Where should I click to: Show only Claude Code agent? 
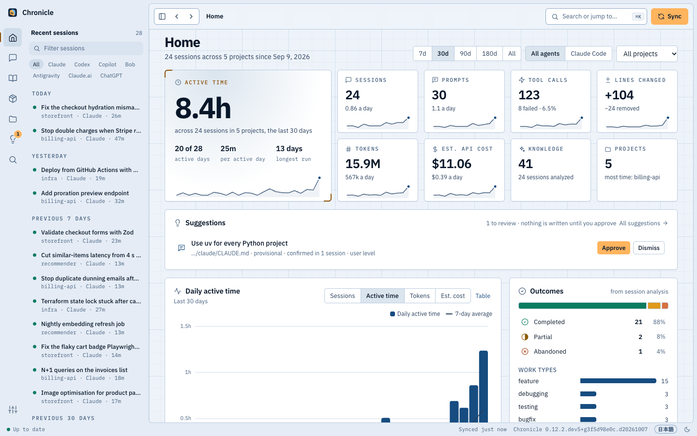tap(589, 54)
